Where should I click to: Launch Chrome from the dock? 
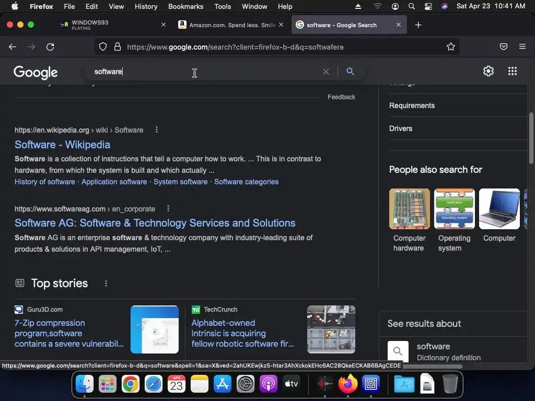[x=131, y=384]
